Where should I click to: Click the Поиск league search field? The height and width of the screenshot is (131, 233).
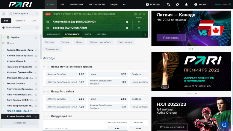pyautogui.click(x=21, y=43)
